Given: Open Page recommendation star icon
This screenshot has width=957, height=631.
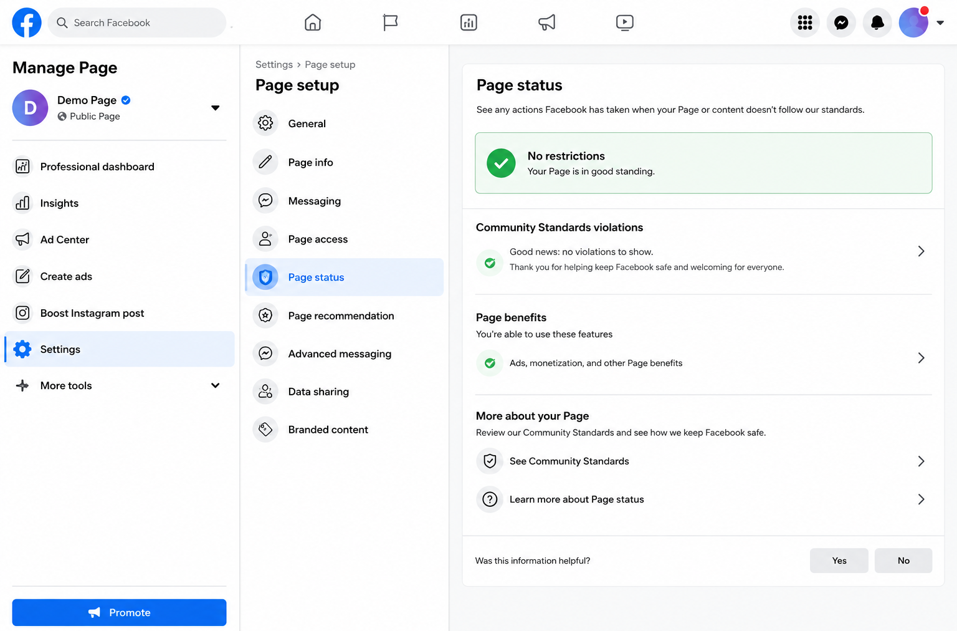Looking at the screenshot, I should point(265,315).
